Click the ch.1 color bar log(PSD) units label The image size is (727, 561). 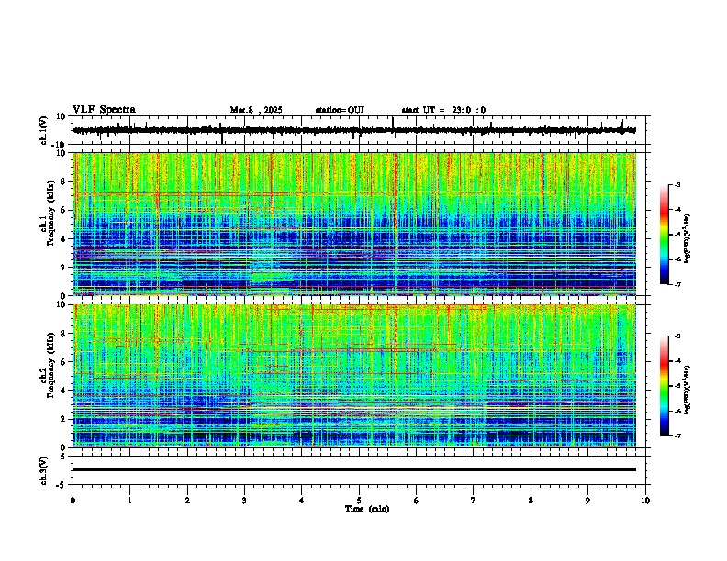[688, 238]
